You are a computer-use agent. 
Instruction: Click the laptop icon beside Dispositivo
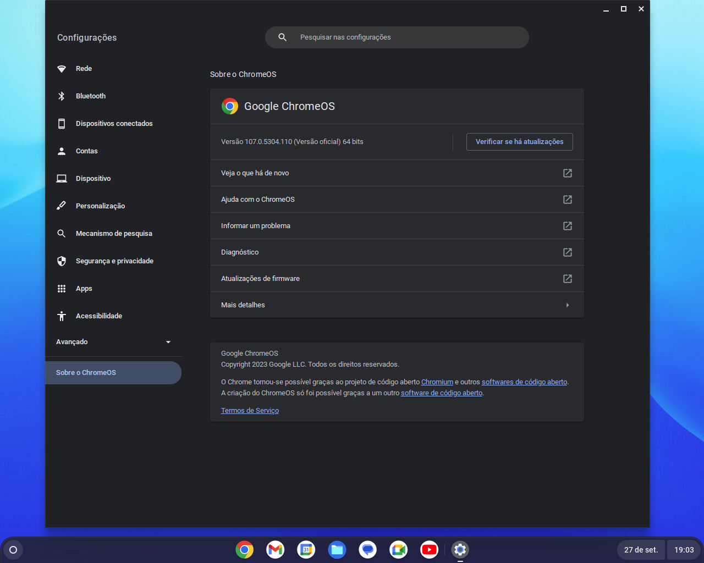tap(62, 179)
